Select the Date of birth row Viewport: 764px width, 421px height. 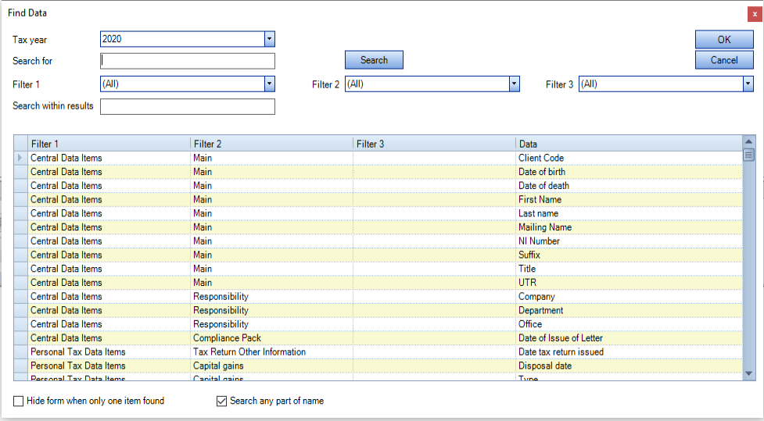tap(378, 172)
